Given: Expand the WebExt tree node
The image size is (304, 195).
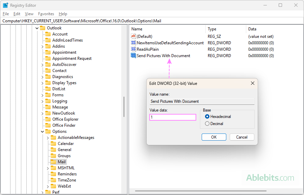Looking at the screenshot, I should tap(48, 187).
